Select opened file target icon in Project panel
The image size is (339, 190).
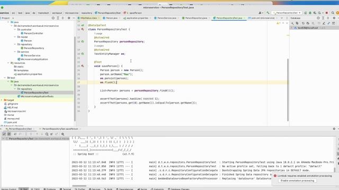[53, 18]
